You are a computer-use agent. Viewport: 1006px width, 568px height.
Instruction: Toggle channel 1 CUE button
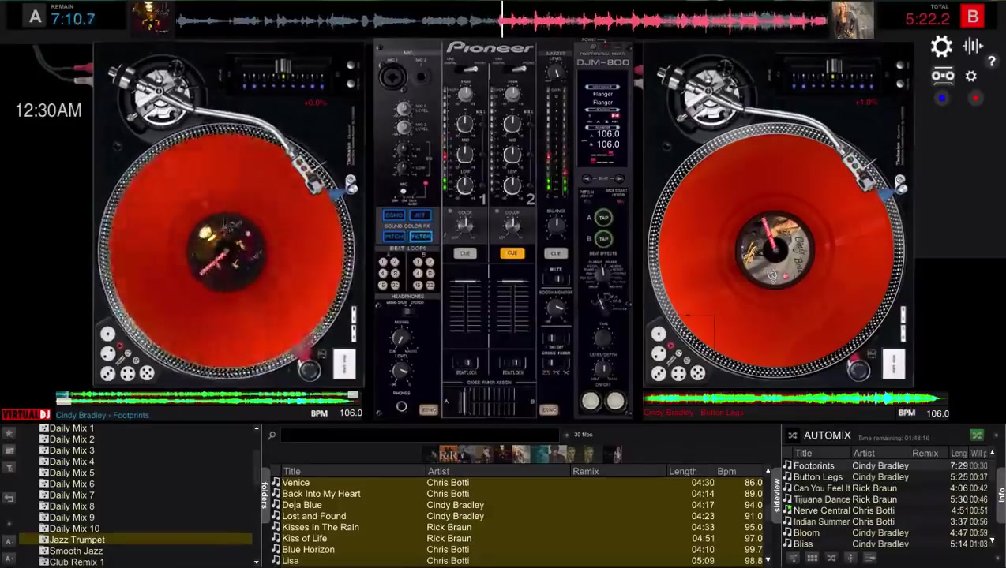tap(465, 253)
